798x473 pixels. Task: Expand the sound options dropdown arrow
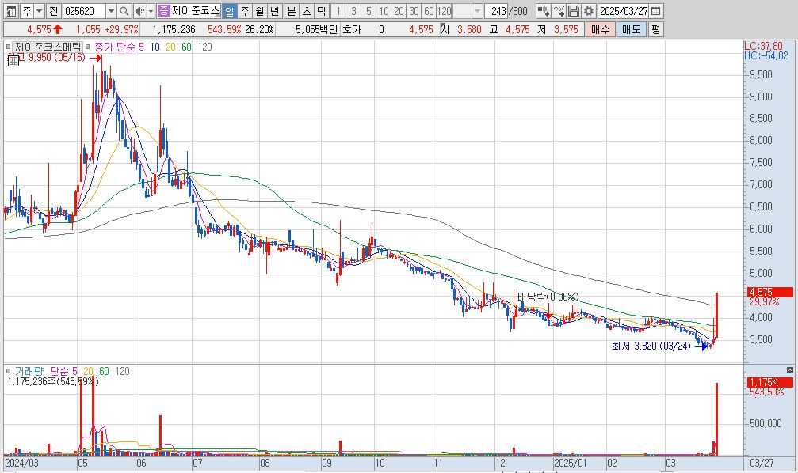click(151, 10)
